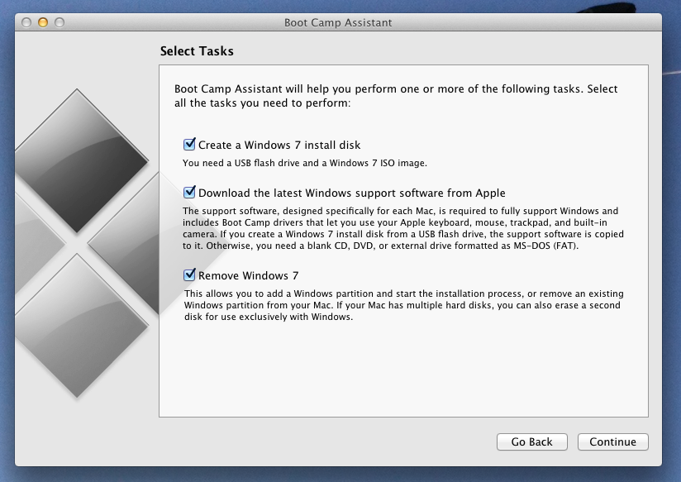Image resolution: width=681 pixels, height=482 pixels.
Task: Select the Download Windows support software label text
Action: (351, 193)
